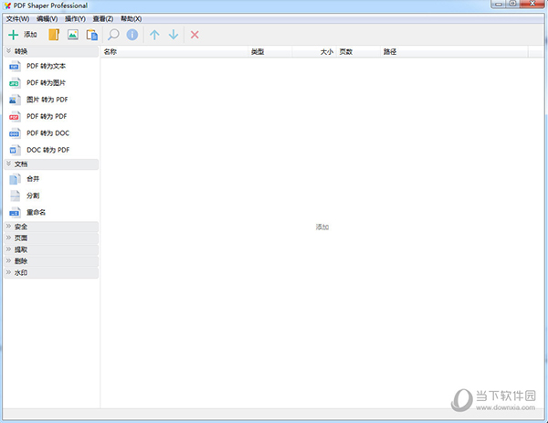Select 合并 text label

pos(33,179)
